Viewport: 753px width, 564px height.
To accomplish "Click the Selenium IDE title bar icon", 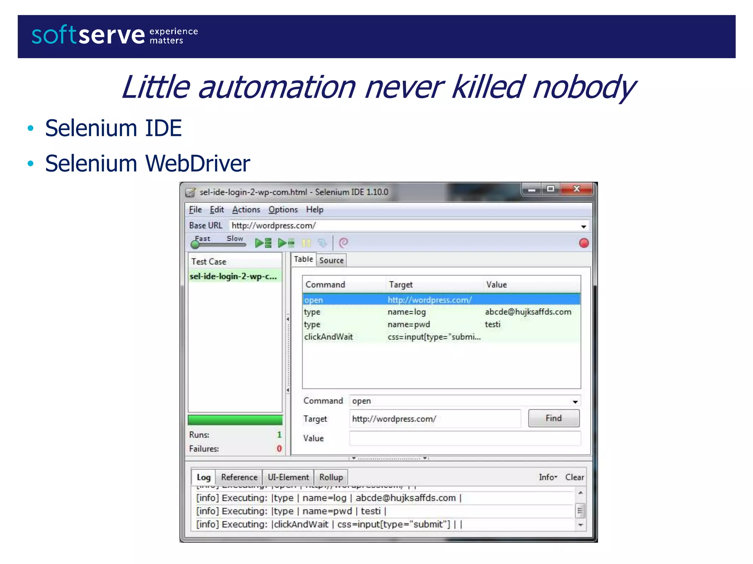I will (x=190, y=192).
